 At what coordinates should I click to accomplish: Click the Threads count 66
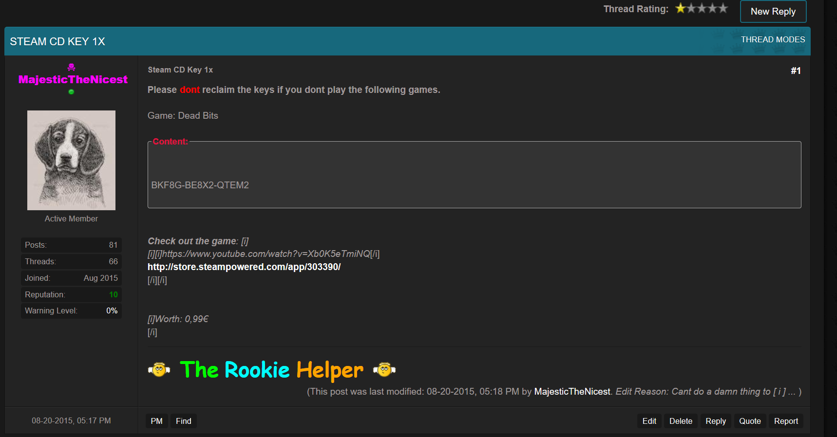[x=113, y=261]
